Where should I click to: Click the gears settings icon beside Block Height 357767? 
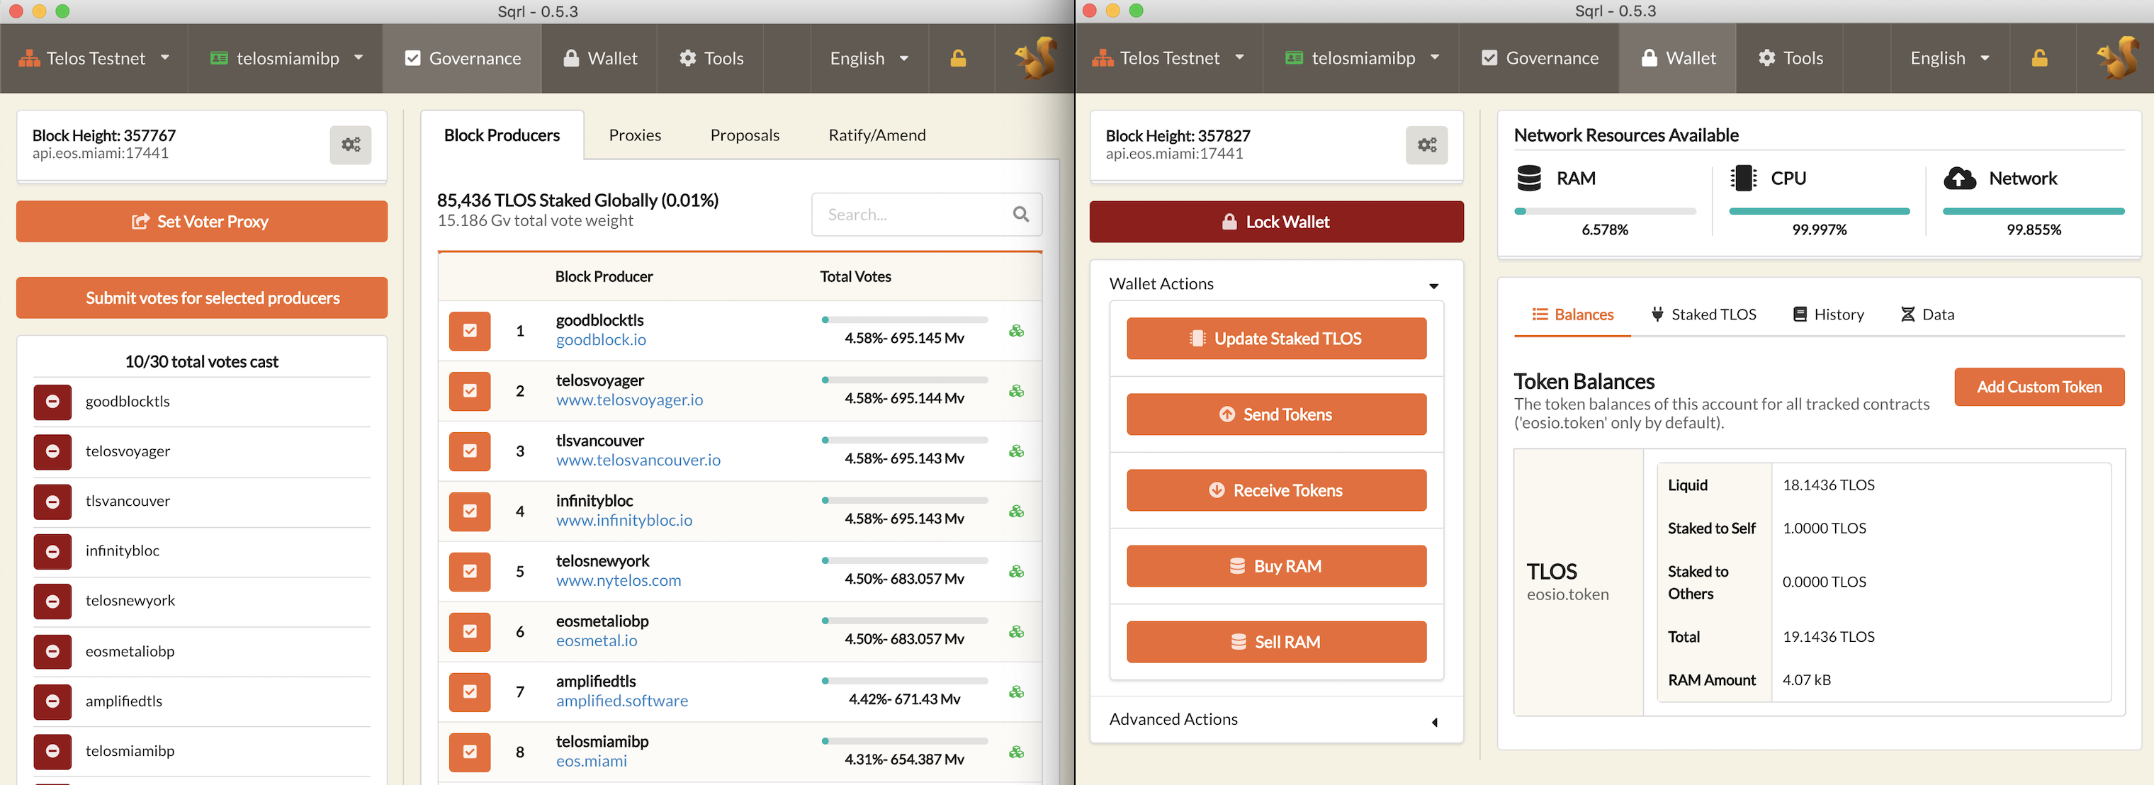350,145
